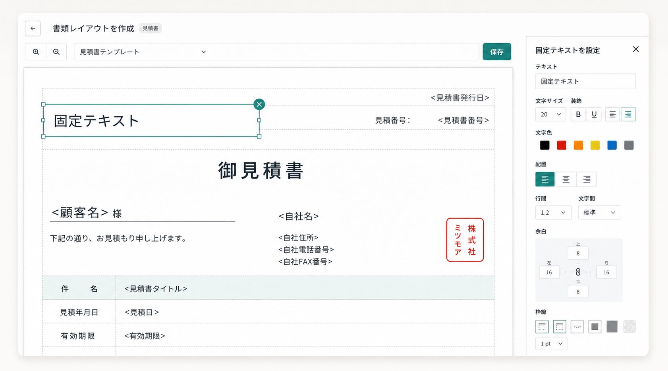Select the dashed border style icon
Screen dimensions: 668x371
(x=577, y=327)
